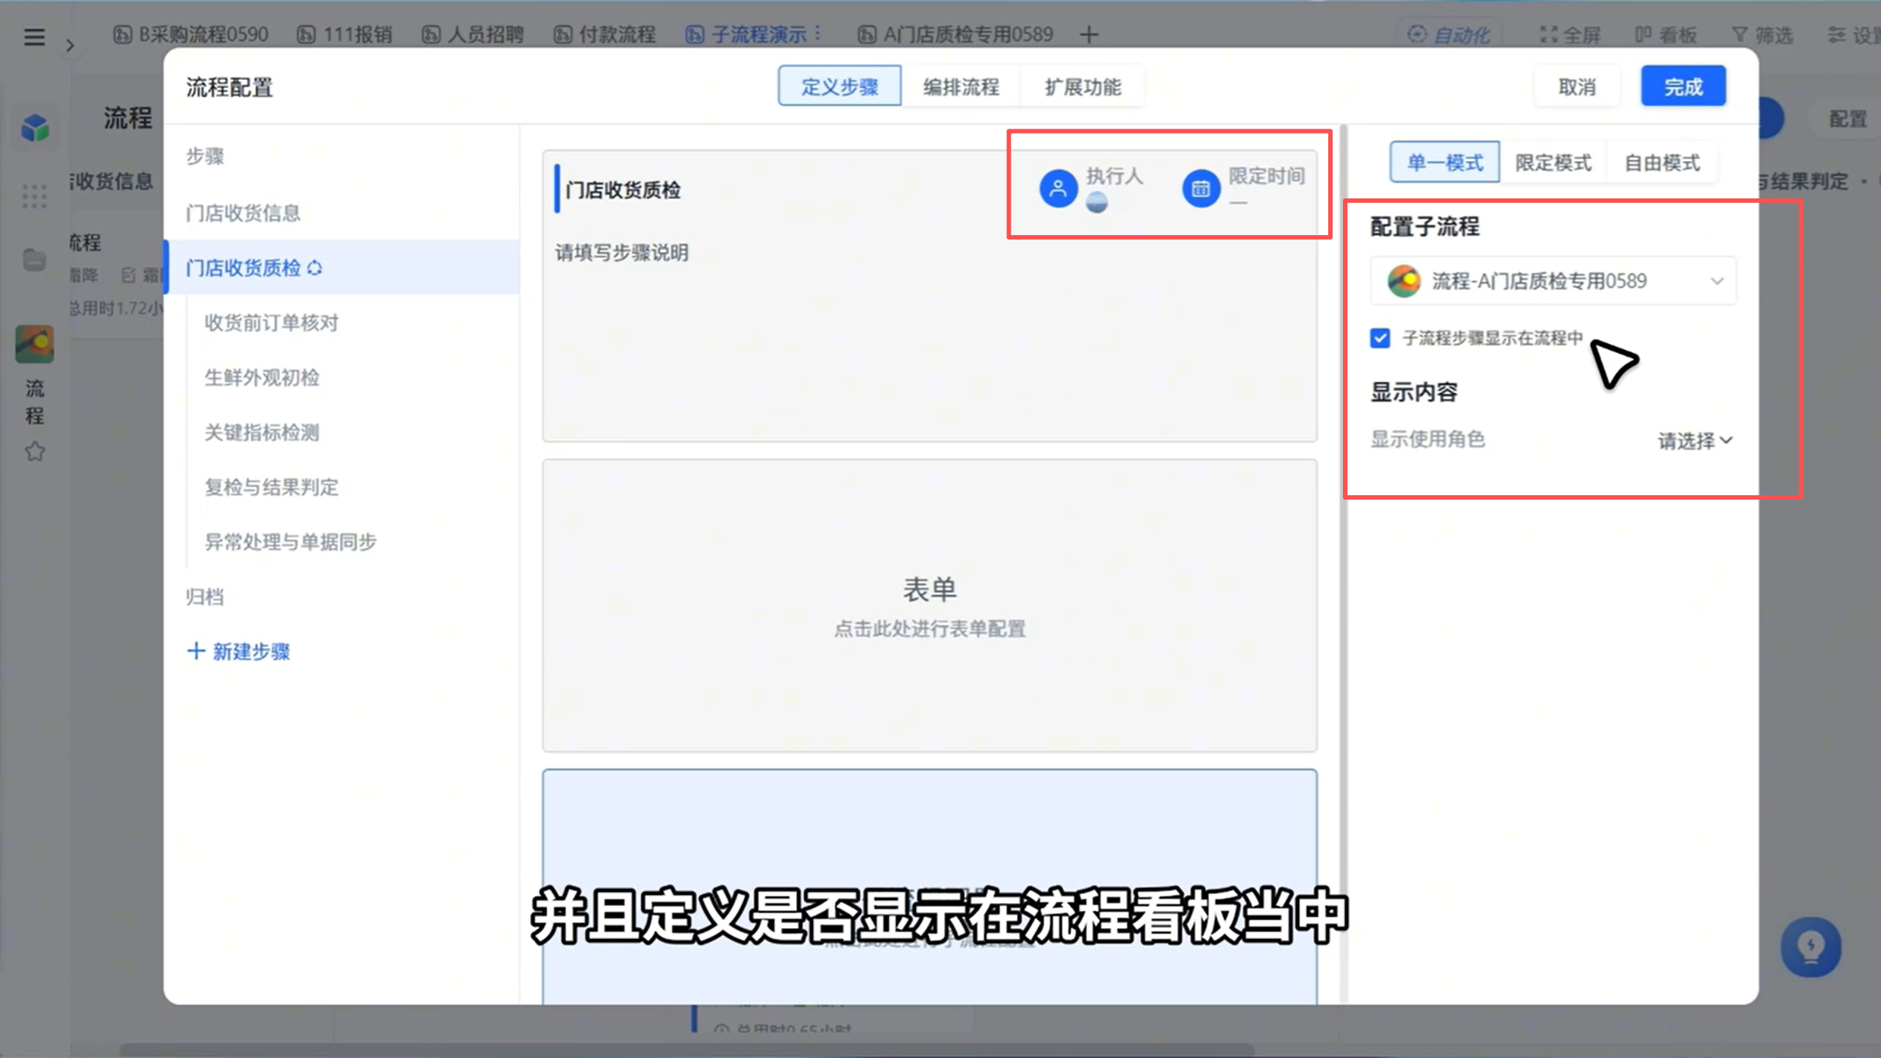Open the 筛选 filter
The image size is (1881, 1058).
pyautogui.click(x=1763, y=35)
